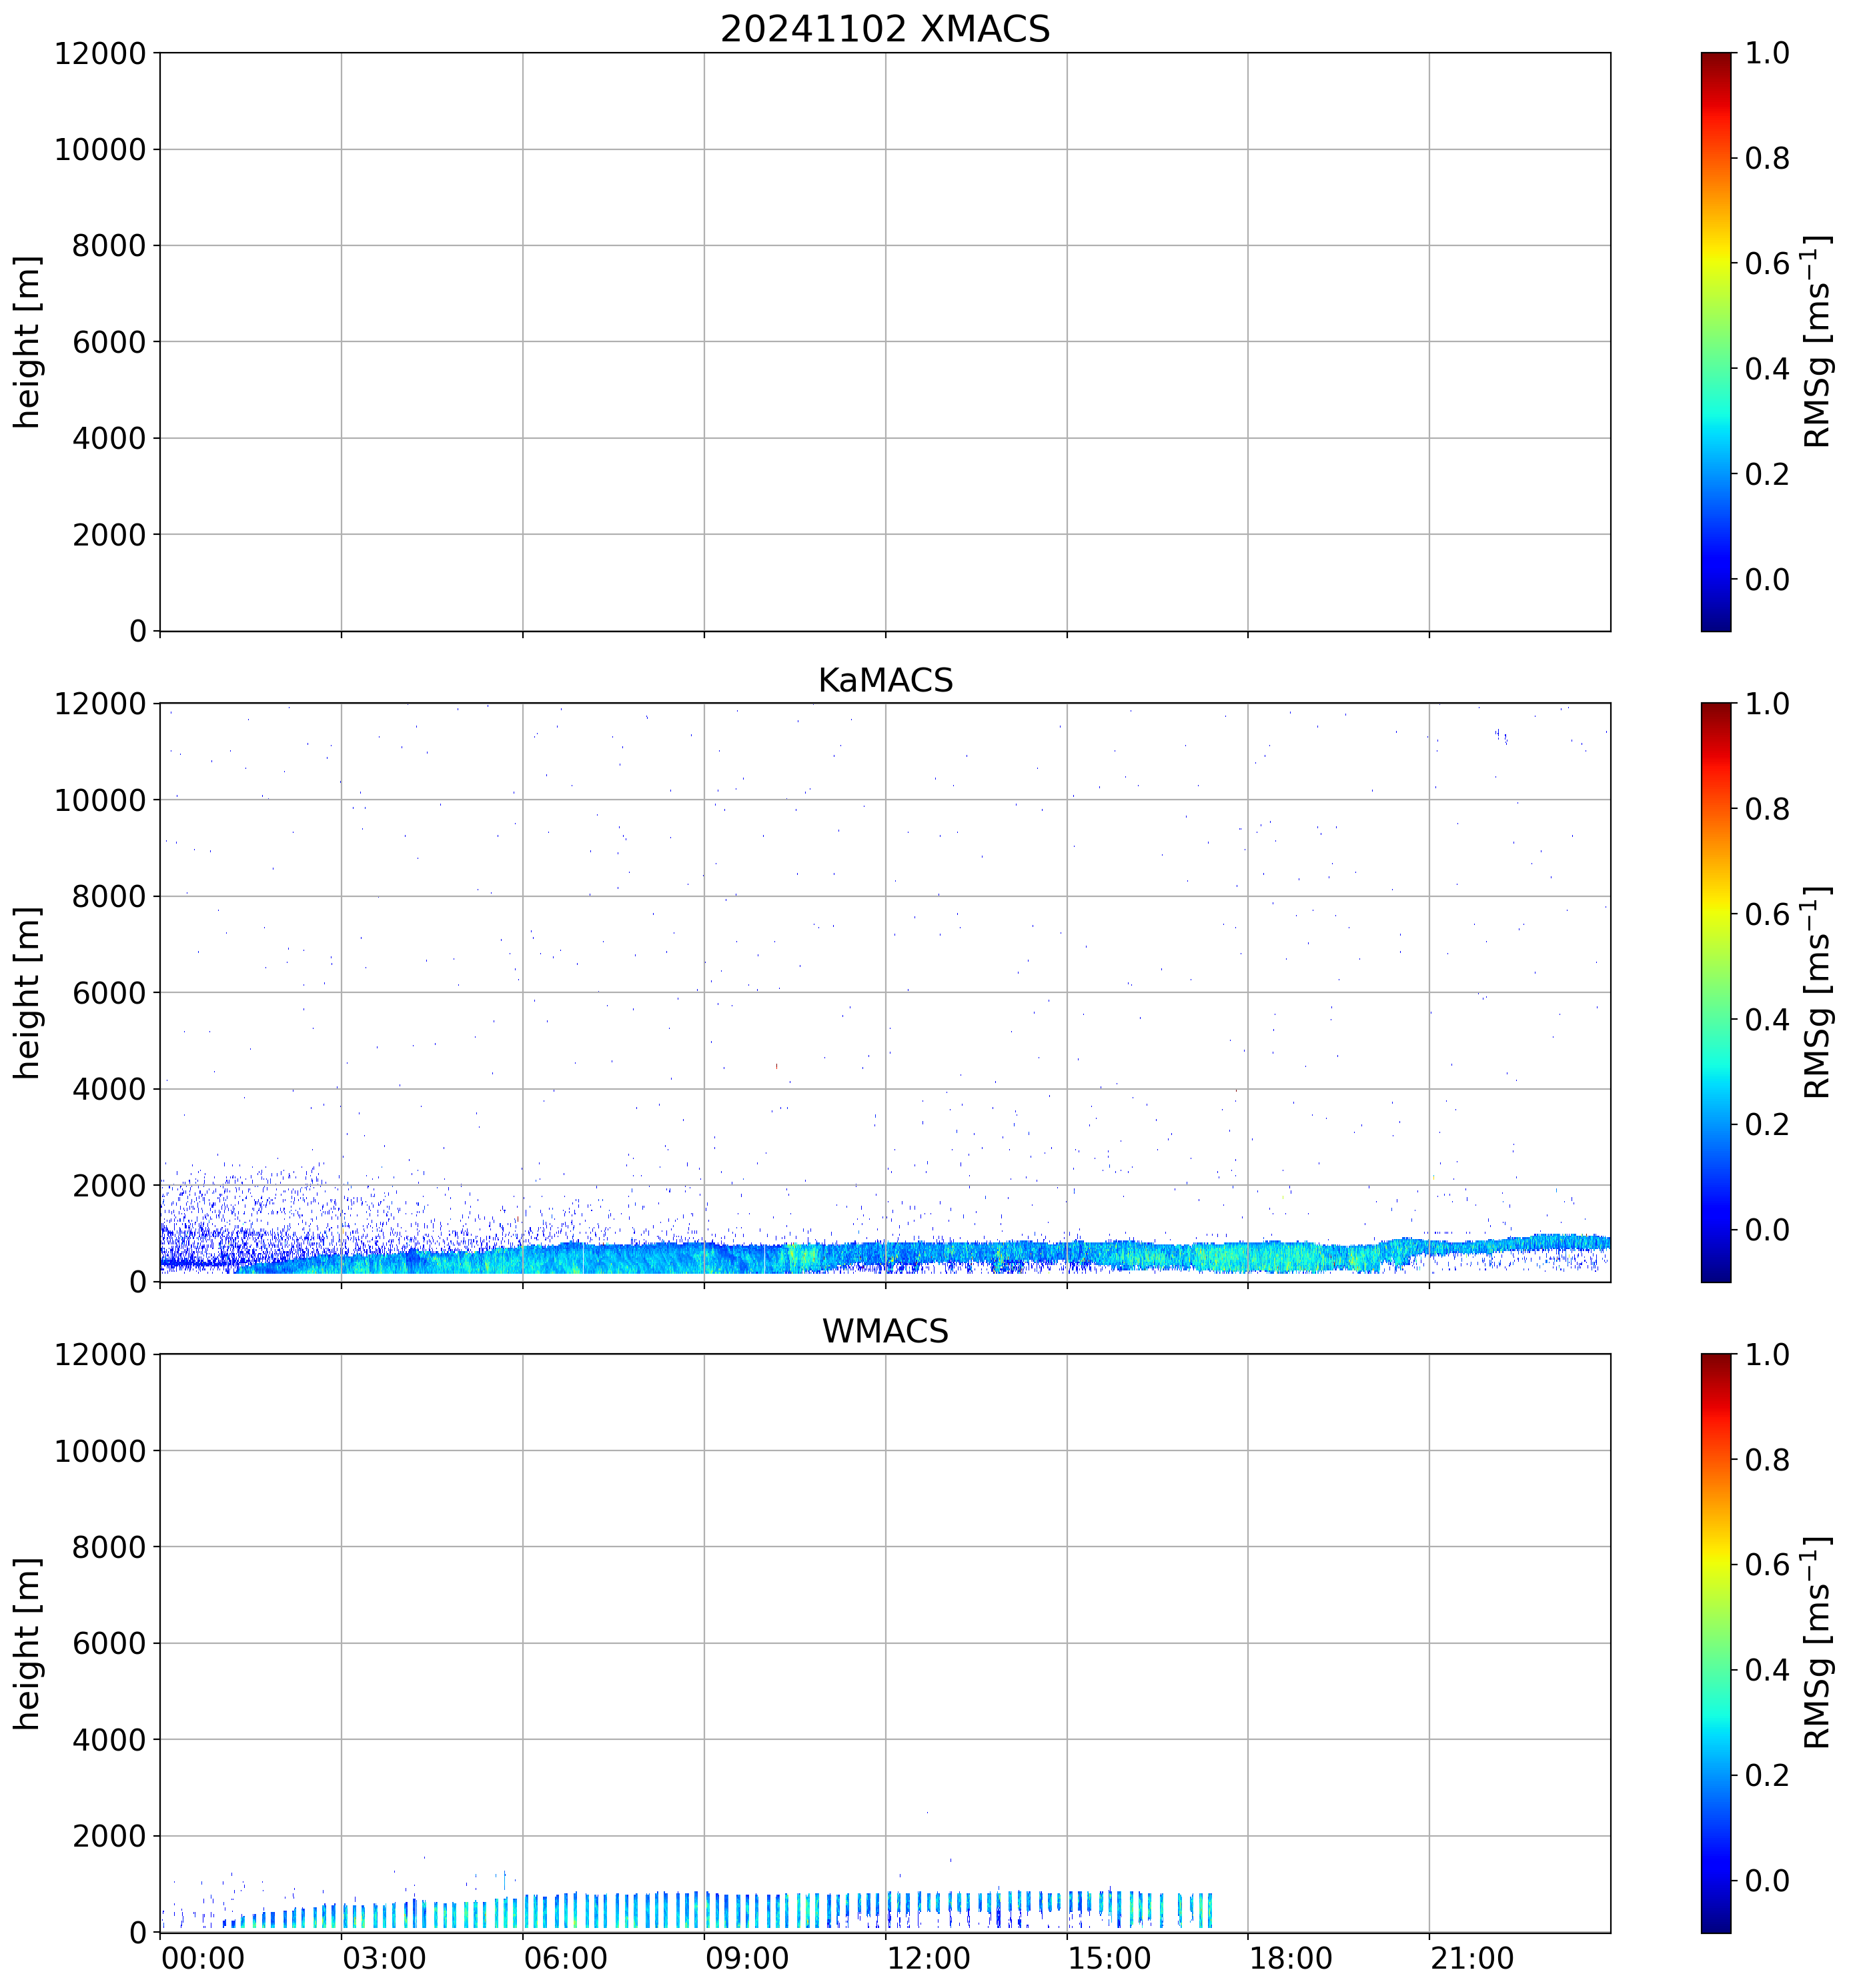This screenshot has height=1988, width=1851.
Task: Click the 12000 tick on the XMACS axis
Action: click(x=100, y=53)
